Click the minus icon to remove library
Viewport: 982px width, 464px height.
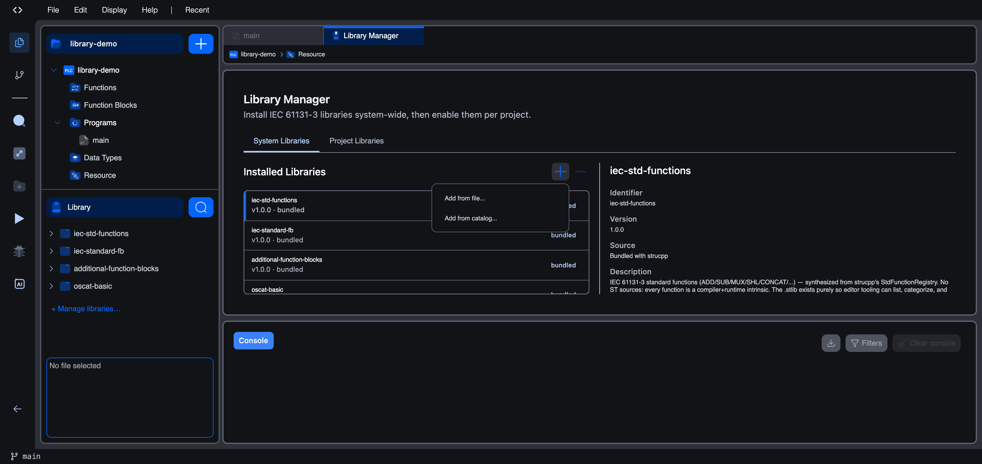pos(580,172)
